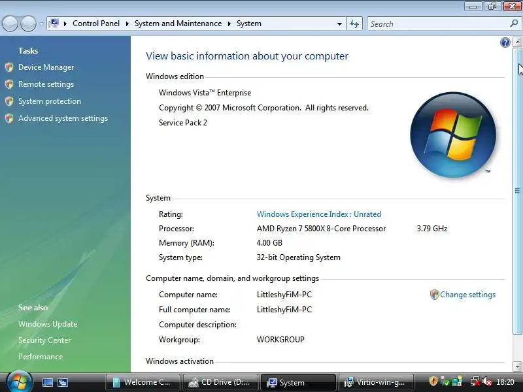This screenshot has width=523, height=392.
Task: Click the vertical scrollbar thumb
Action: pos(517,191)
